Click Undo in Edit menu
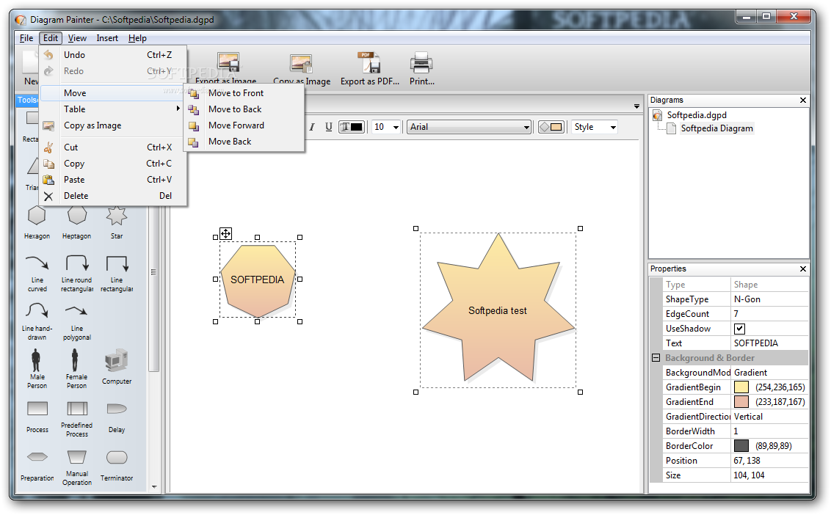This screenshot has width=831, height=515. tap(113, 55)
